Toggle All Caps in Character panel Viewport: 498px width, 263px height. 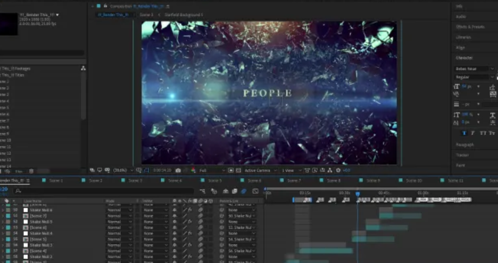click(x=483, y=133)
